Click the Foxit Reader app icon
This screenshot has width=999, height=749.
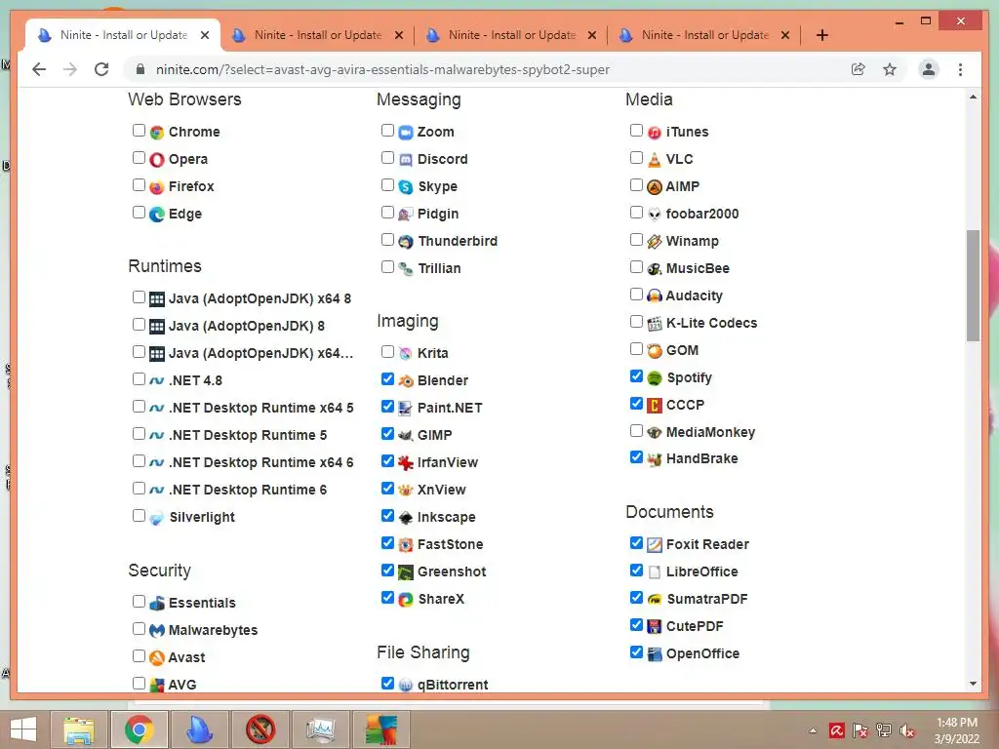coord(655,544)
